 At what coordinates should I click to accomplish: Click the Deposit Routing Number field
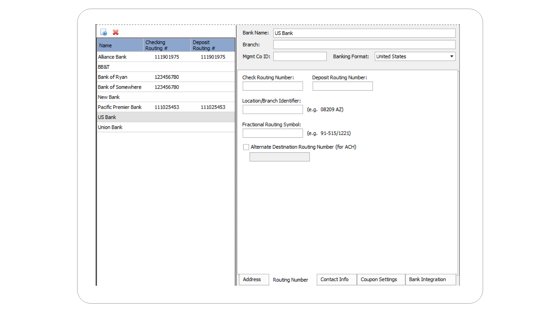(x=343, y=86)
